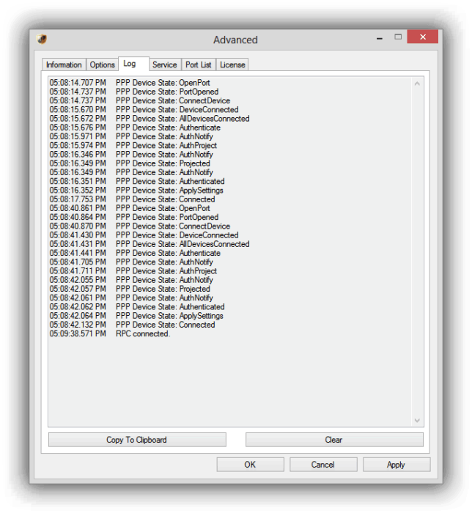Switch to the Service tab
472x513 pixels.
(164, 64)
